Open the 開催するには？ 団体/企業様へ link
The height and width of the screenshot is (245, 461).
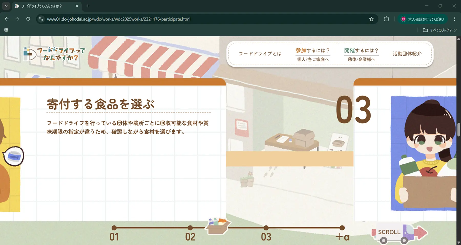[x=361, y=55]
